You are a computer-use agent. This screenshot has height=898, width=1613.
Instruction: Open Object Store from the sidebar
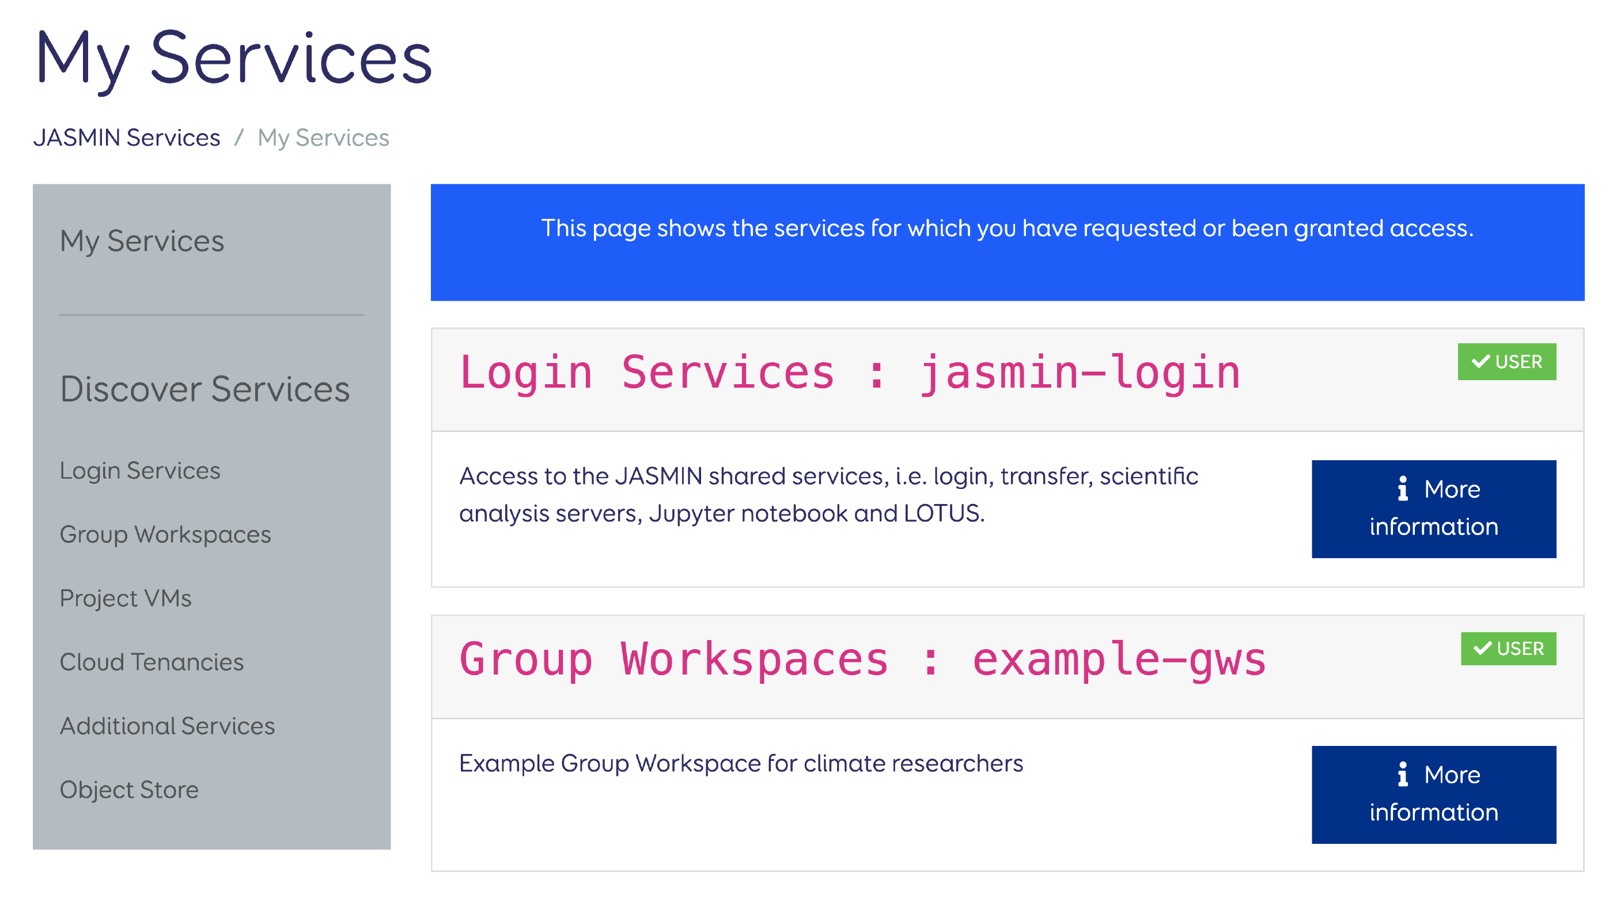(x=129, y=790)
